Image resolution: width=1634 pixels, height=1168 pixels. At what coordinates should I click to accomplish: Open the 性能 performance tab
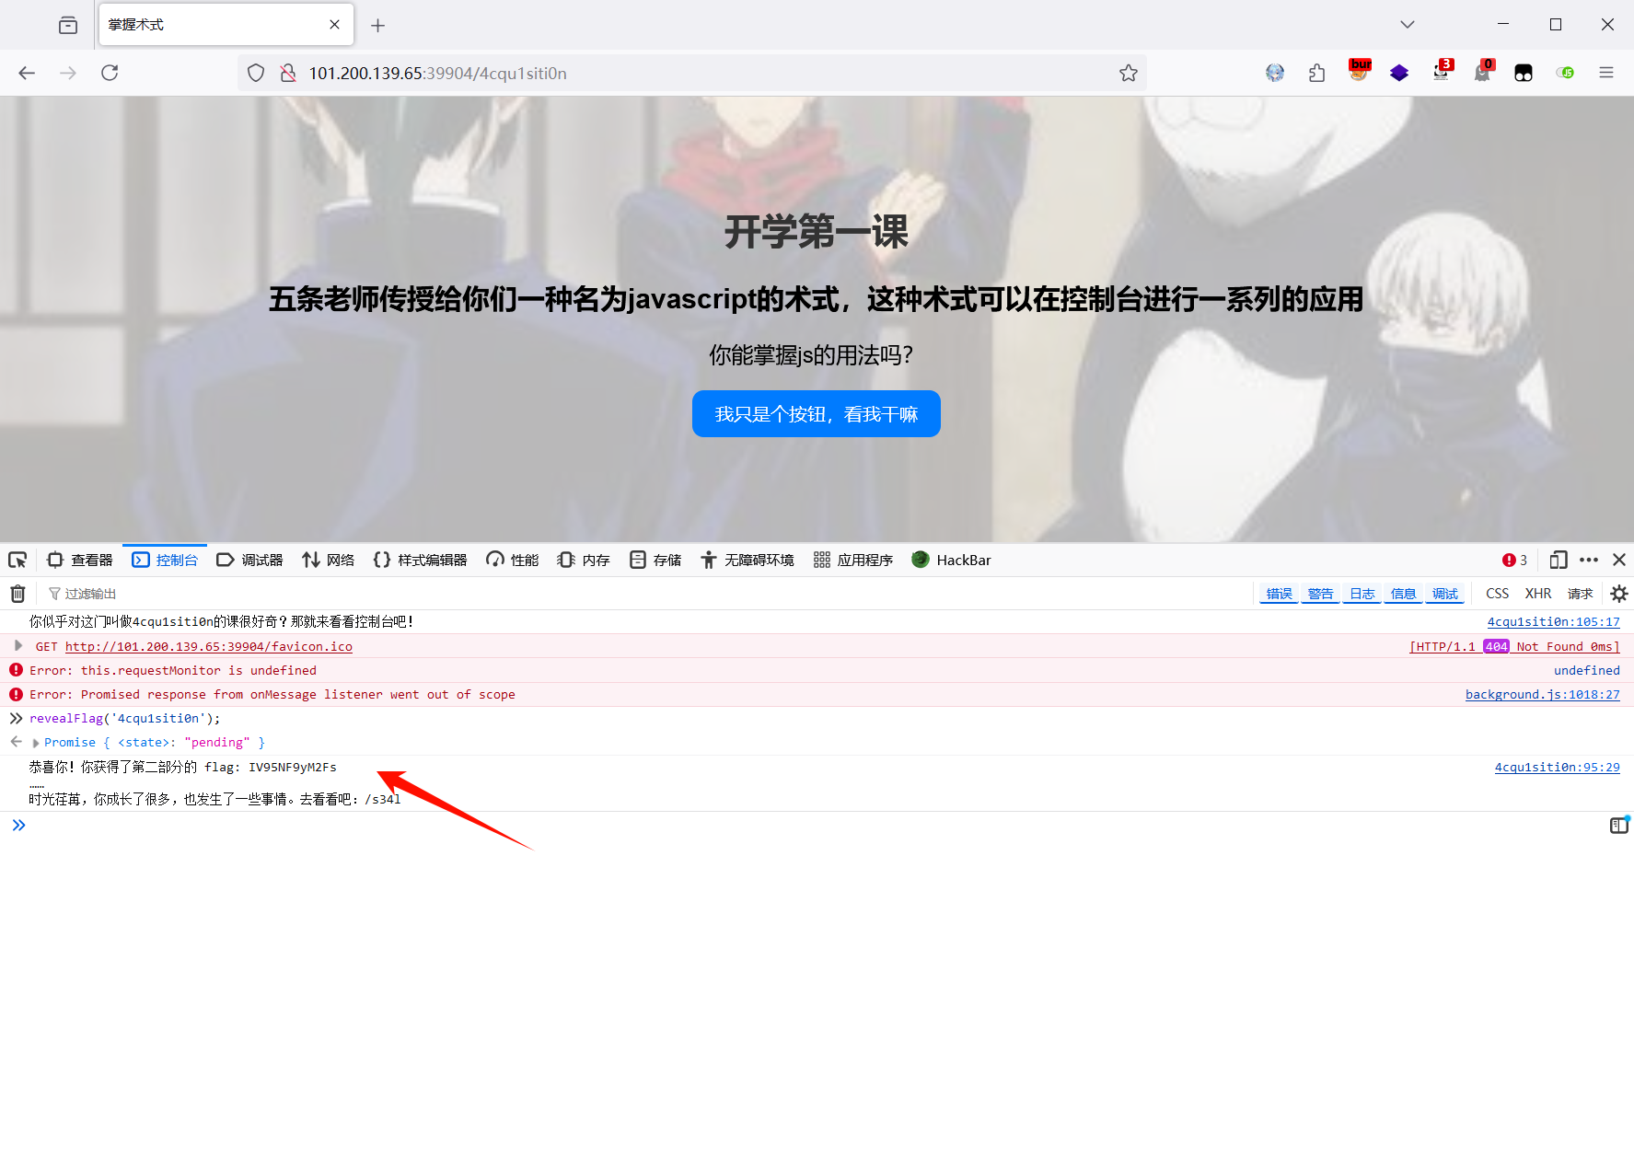coord(513,560)
